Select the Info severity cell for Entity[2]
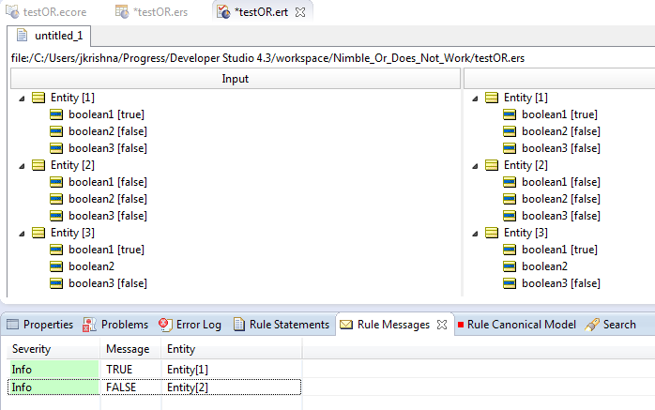The height and width of the screenshot is (410, 655). click(x=53, y=387)
